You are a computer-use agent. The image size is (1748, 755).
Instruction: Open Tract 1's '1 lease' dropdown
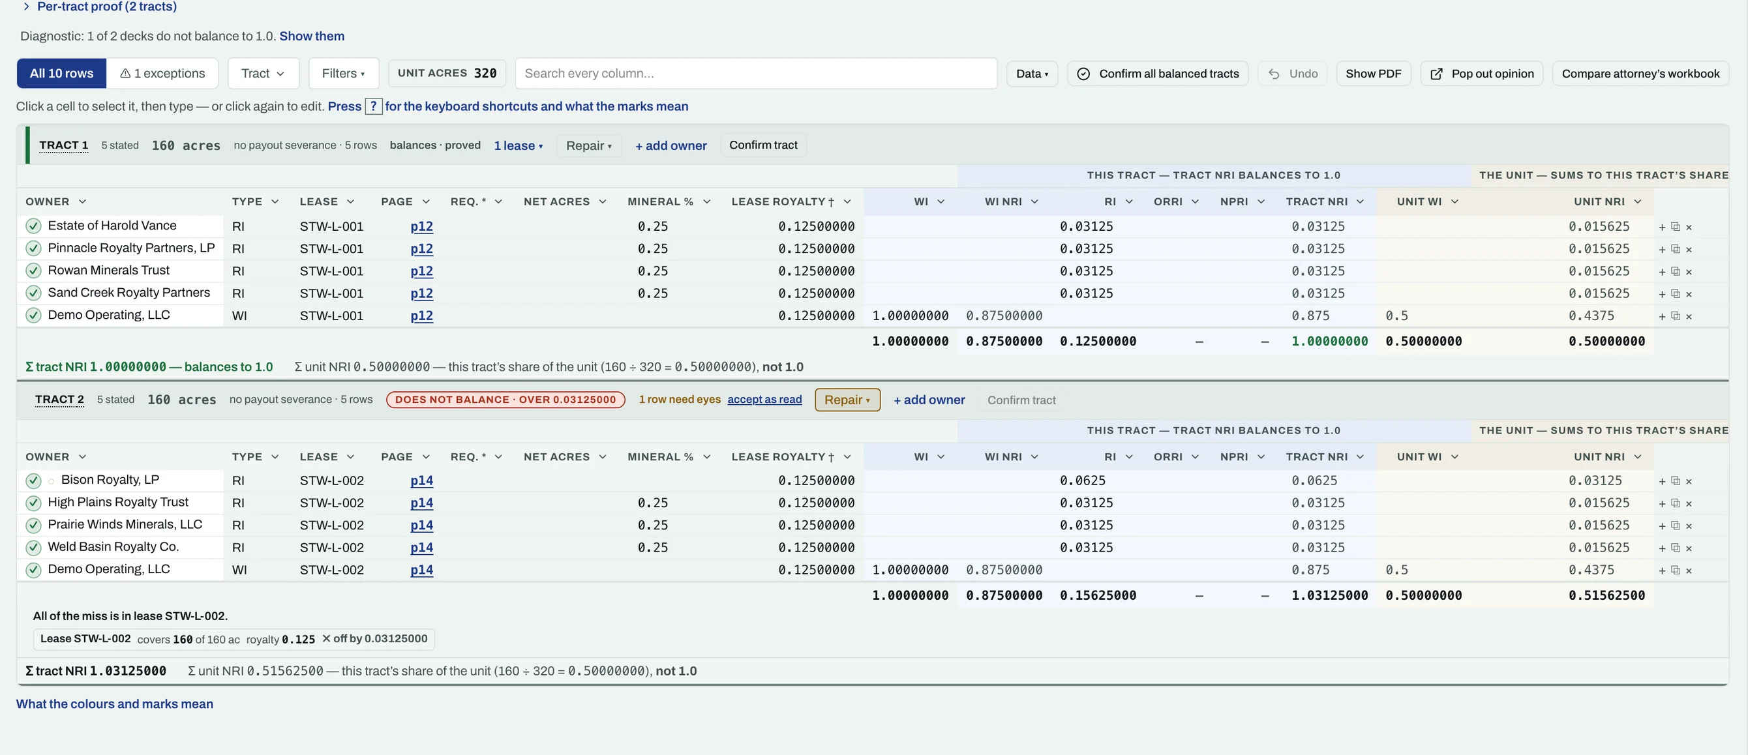(518, 146)
